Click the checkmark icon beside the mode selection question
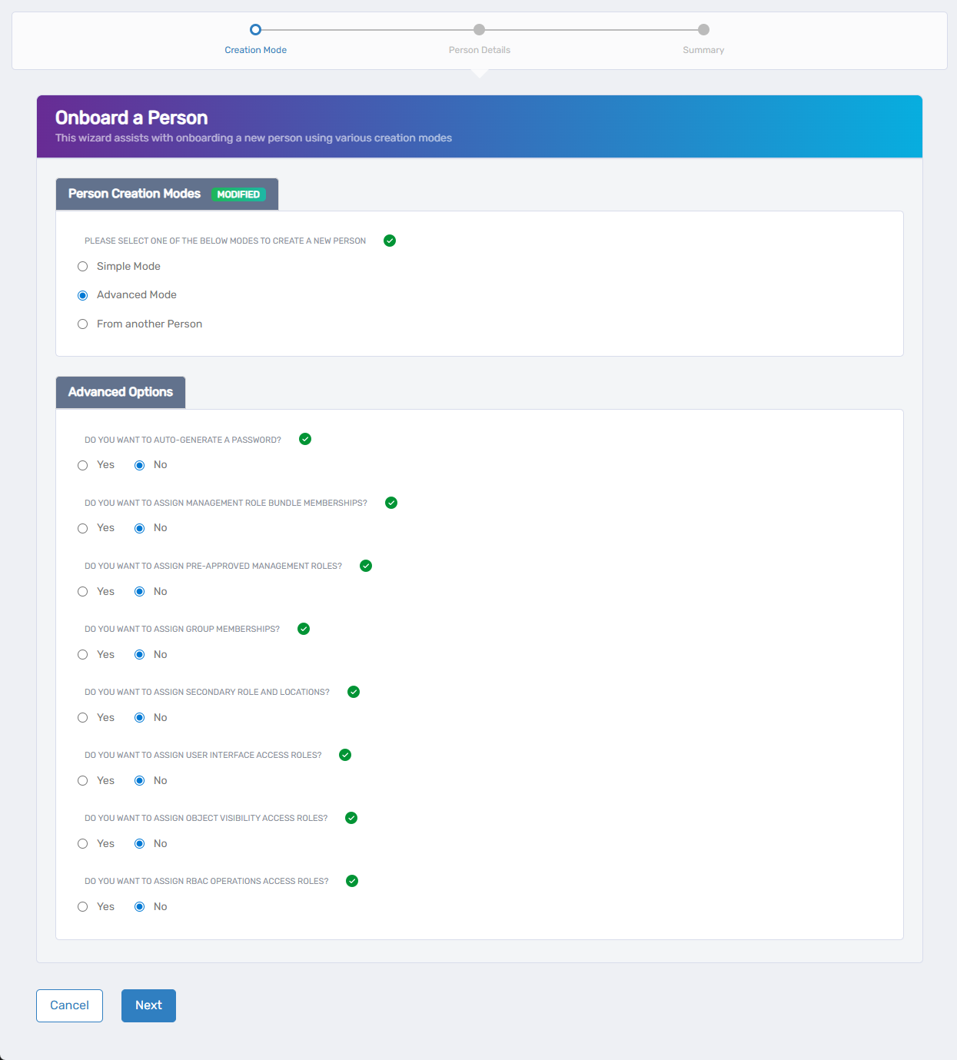957x1060 pixels. [390, 241]
